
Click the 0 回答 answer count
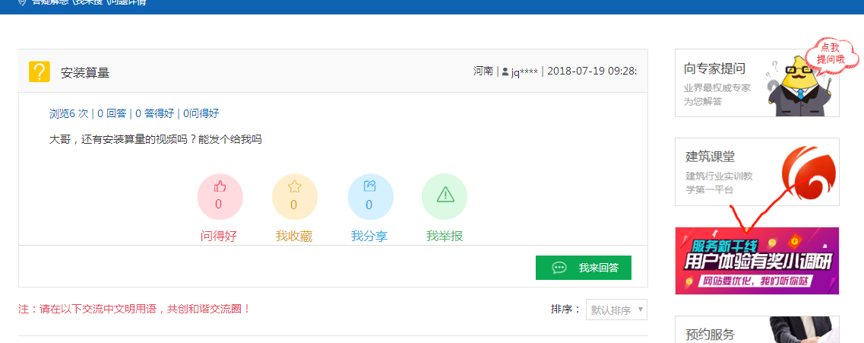click(112, 113)
